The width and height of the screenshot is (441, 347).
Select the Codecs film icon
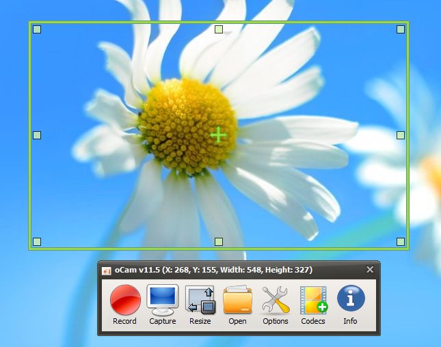(x=313, y=299)
